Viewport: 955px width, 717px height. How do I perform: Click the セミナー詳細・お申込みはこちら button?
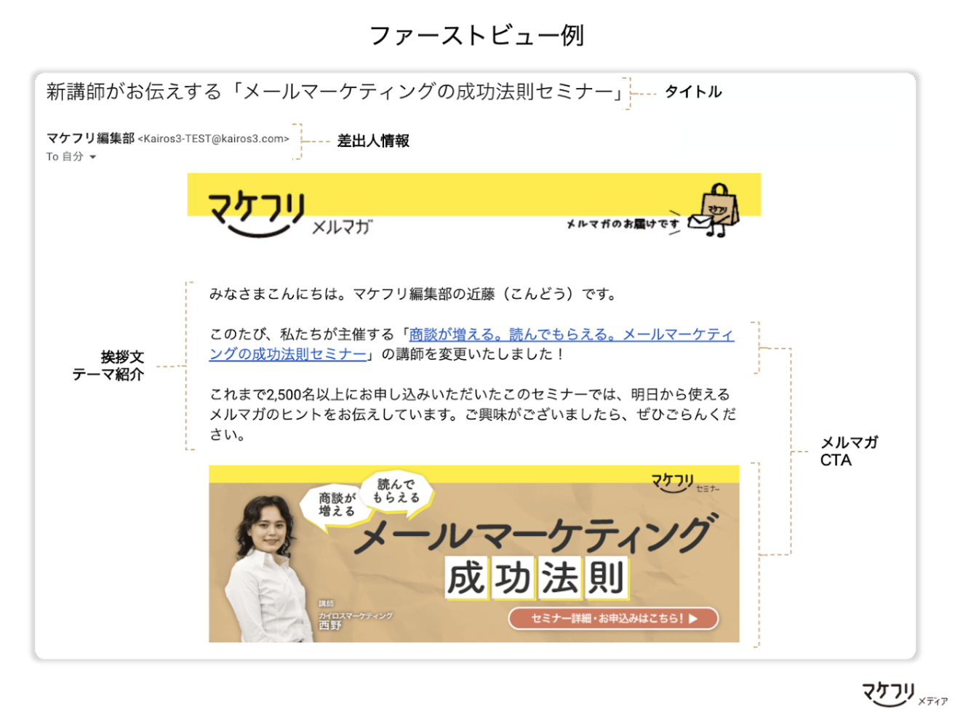613,618
